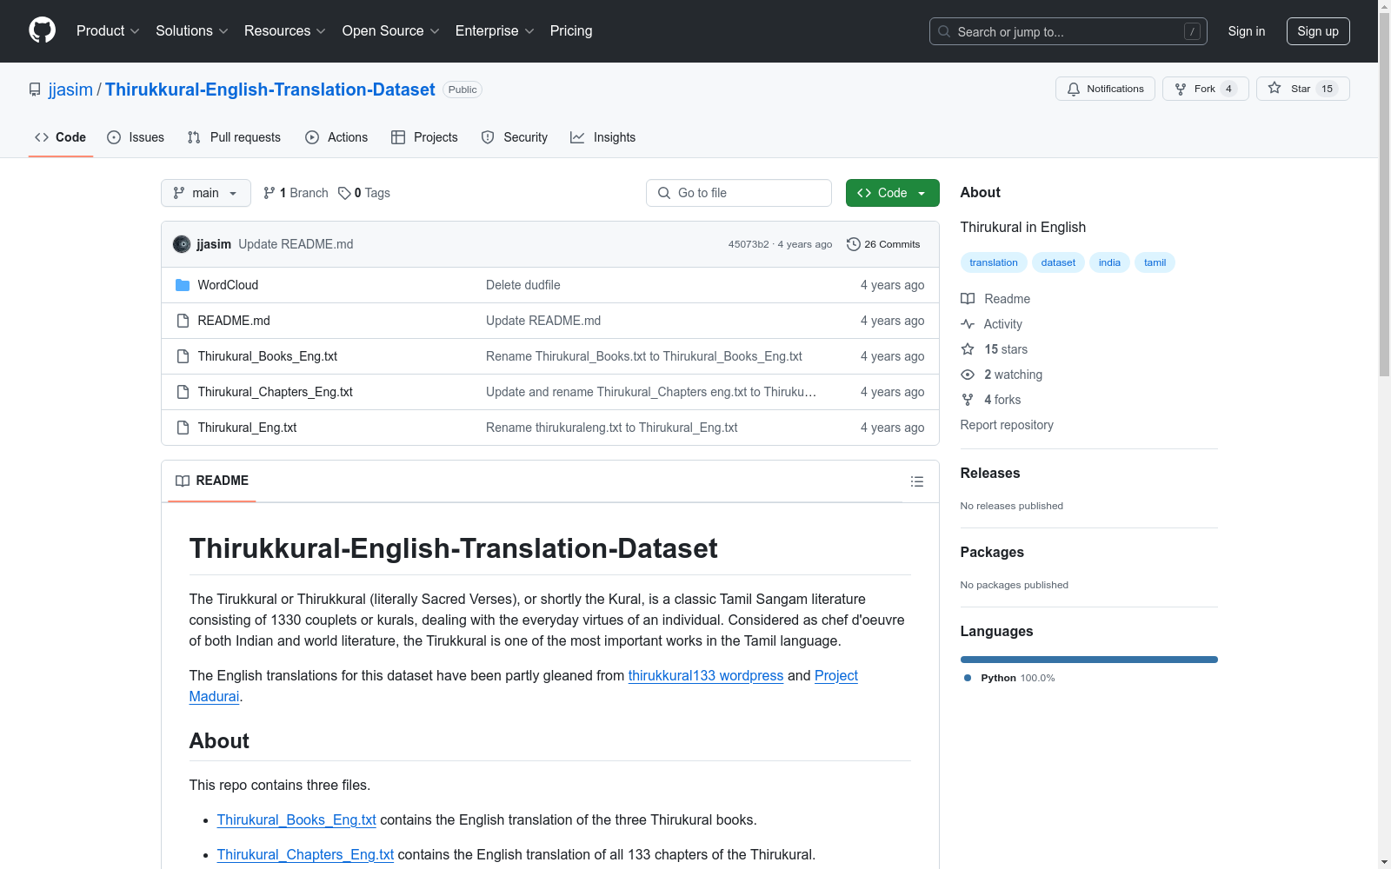View the 4 forks link
This screenshot has height=869, width=1391.
tap(991, 400)
